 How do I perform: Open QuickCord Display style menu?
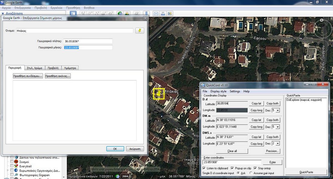(x=218, y=91)
